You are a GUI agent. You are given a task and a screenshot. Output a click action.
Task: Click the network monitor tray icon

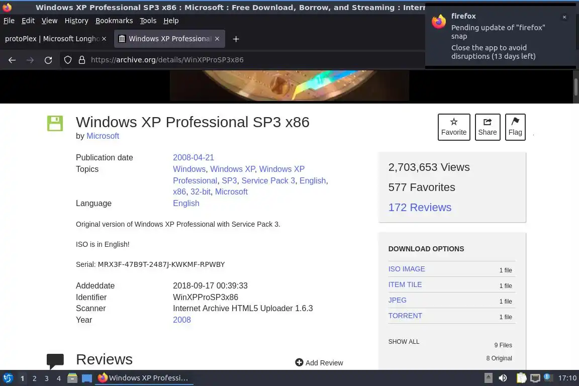(x=535, y=378)
